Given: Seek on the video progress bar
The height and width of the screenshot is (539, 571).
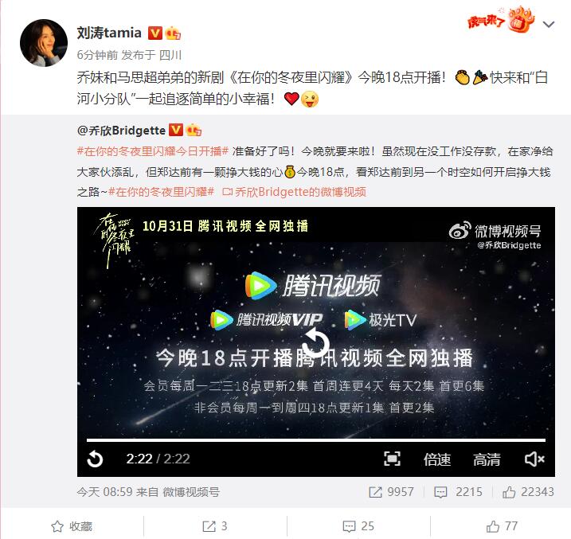Looking at the screenshot, I should pos(315,440).
